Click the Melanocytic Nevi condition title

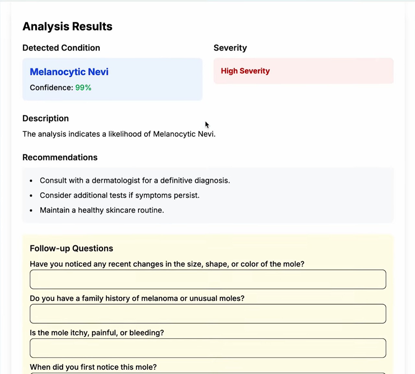(x=69, y=72)
